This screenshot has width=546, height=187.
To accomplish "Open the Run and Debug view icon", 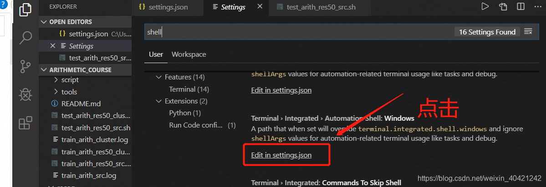I will [26, 94].
